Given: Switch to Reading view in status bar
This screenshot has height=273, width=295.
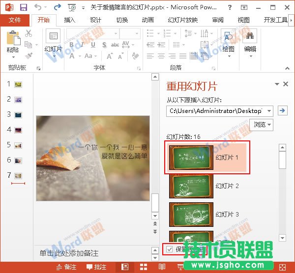Looking at the screenshot, I should tap(161, 267).
